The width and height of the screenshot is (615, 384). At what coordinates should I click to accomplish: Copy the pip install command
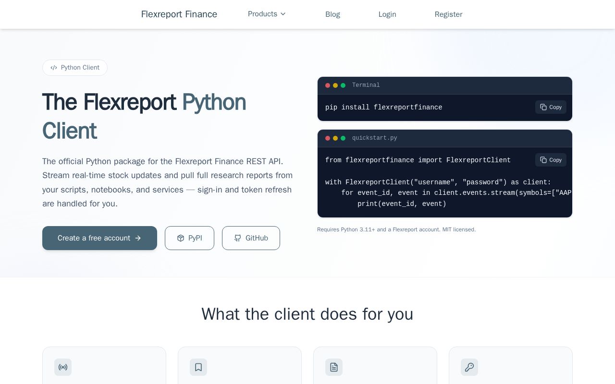[x=551, y=107]
